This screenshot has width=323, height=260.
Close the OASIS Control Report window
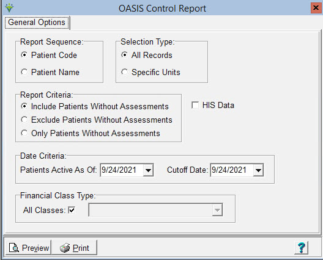(x=316, y=8)
